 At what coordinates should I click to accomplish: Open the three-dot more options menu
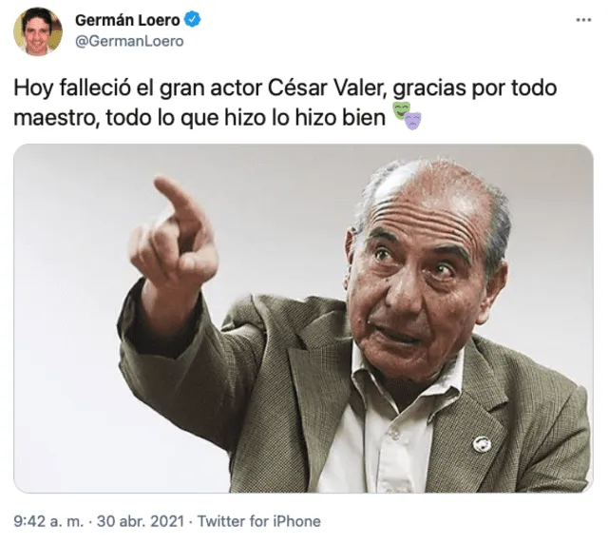(x=582, y=20)
